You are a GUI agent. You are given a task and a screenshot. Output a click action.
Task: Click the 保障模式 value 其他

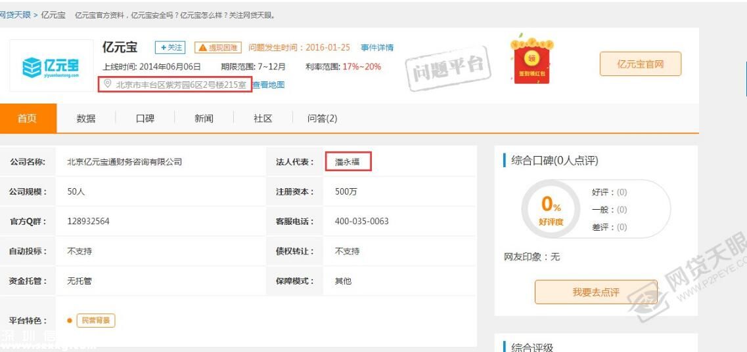point(343,281)
